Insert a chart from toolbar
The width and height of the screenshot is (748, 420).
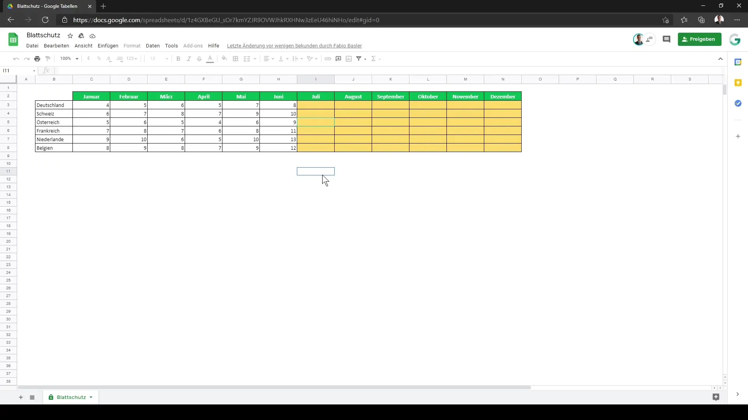coord(349,59)
